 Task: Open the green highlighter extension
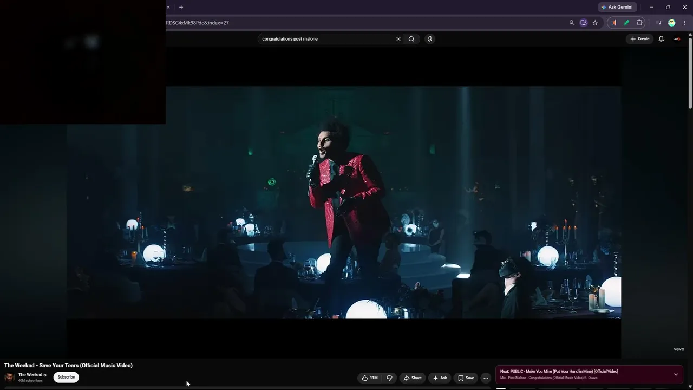click(x=626, y=23)
